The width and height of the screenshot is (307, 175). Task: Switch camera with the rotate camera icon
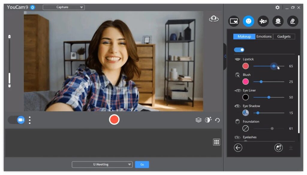coord(214,19)
